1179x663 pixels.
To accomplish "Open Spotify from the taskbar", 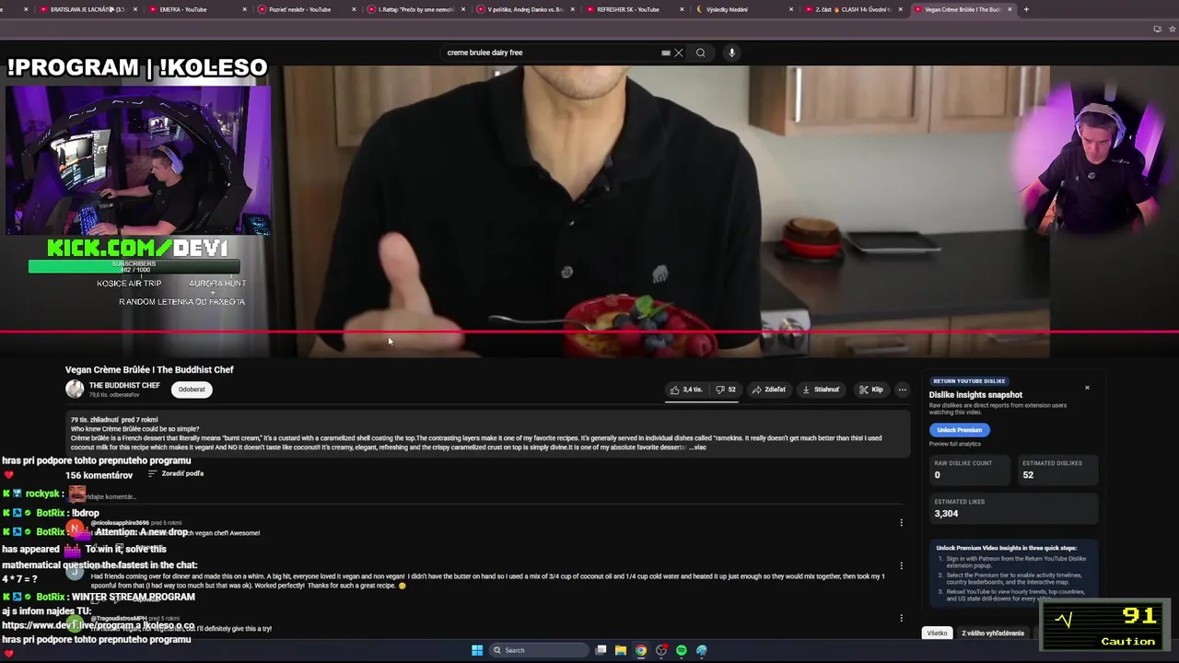I will [x=682, y=650].
